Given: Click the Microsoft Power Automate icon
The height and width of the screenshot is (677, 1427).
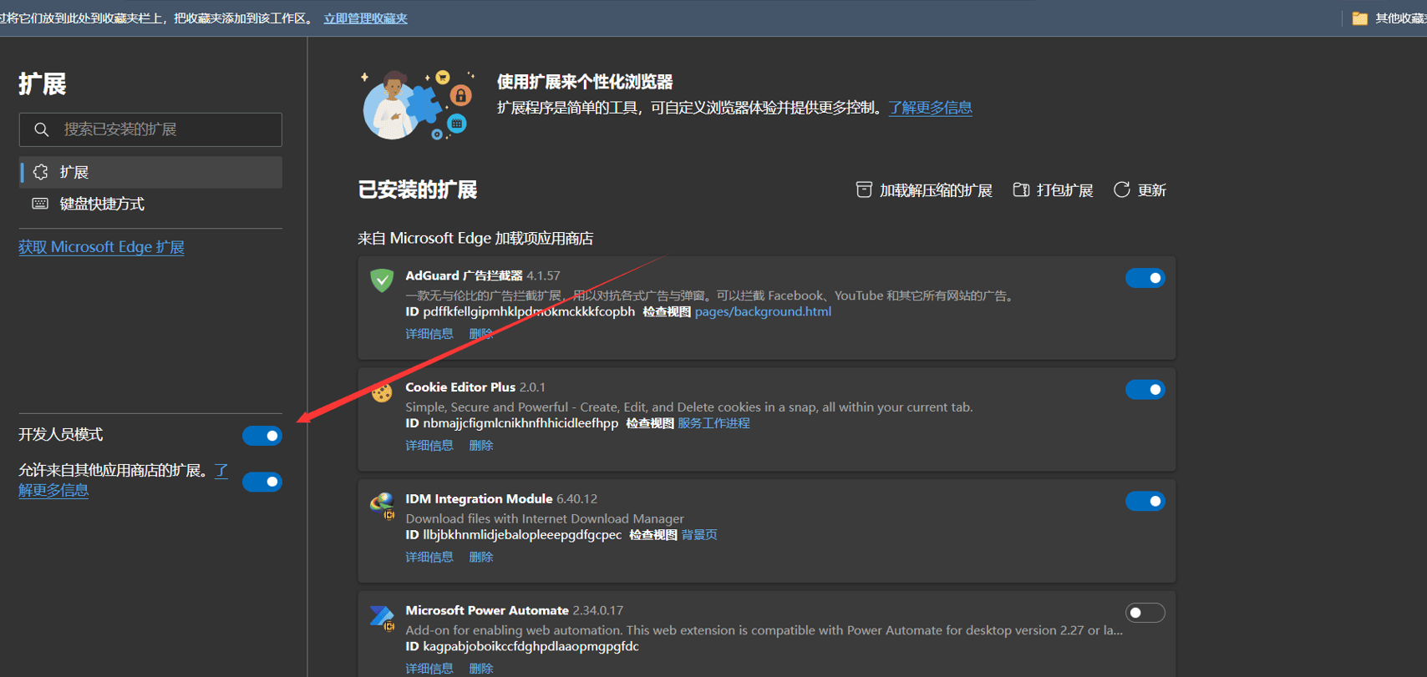Looking at the screenshot, I should pos(382,617).
